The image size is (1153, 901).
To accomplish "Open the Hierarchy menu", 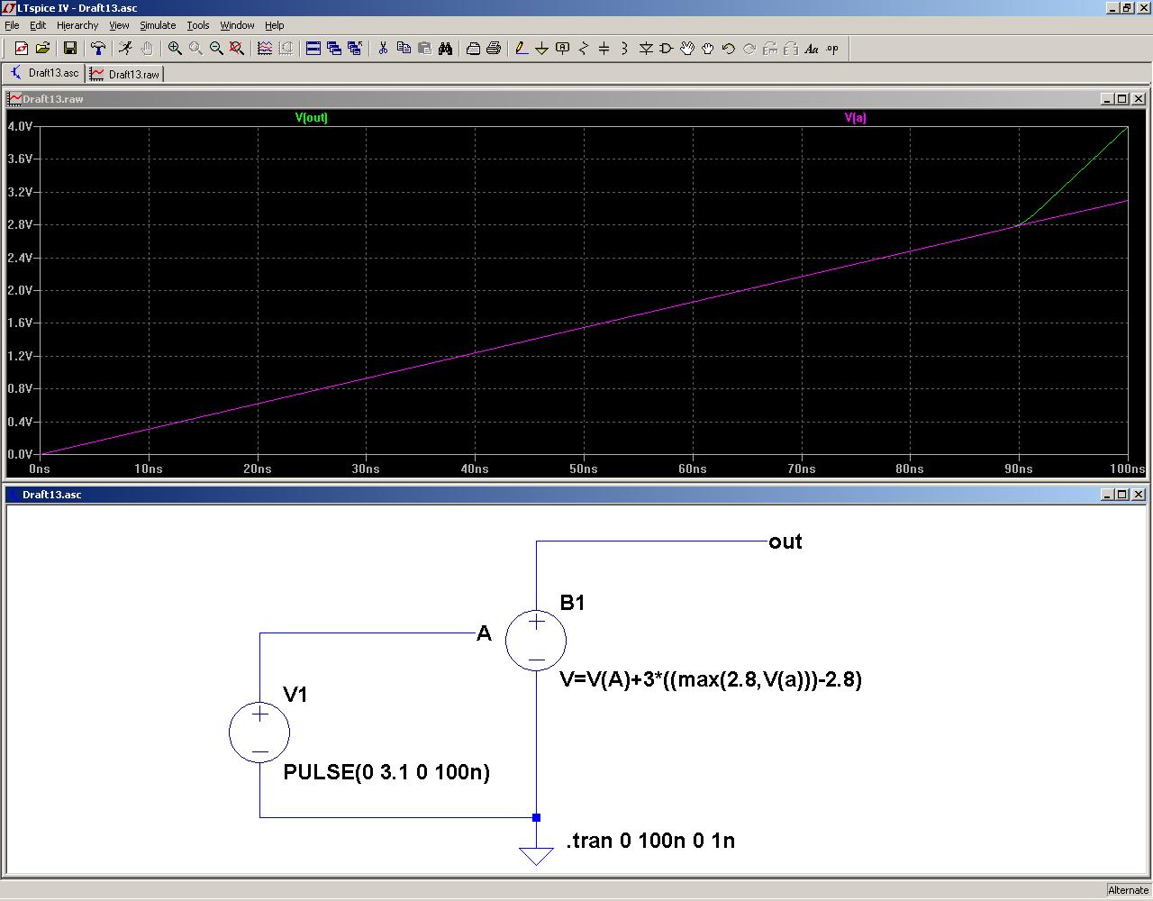I will (77, 25).
